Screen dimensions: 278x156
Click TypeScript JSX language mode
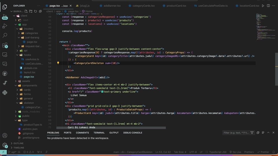pyautogui.click(x=218, y=152)
